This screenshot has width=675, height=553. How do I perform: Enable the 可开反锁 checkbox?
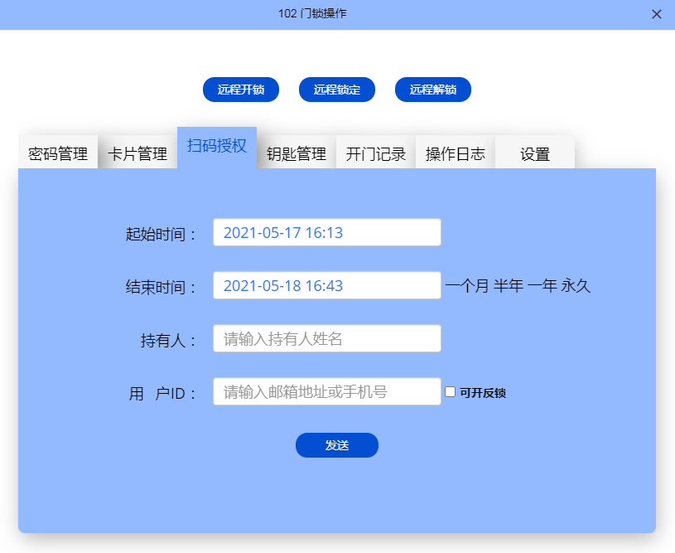coord(451,392)
